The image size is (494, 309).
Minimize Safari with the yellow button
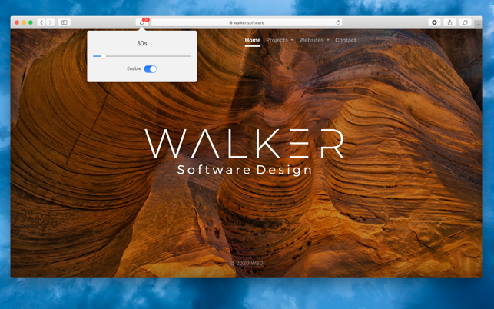click(24, 22)
